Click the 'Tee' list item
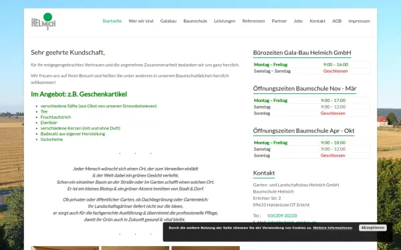The image size is (401, 250). [44, 111]
